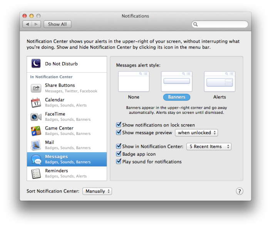Disable Show notifications on lock screen

coord(119,125)
